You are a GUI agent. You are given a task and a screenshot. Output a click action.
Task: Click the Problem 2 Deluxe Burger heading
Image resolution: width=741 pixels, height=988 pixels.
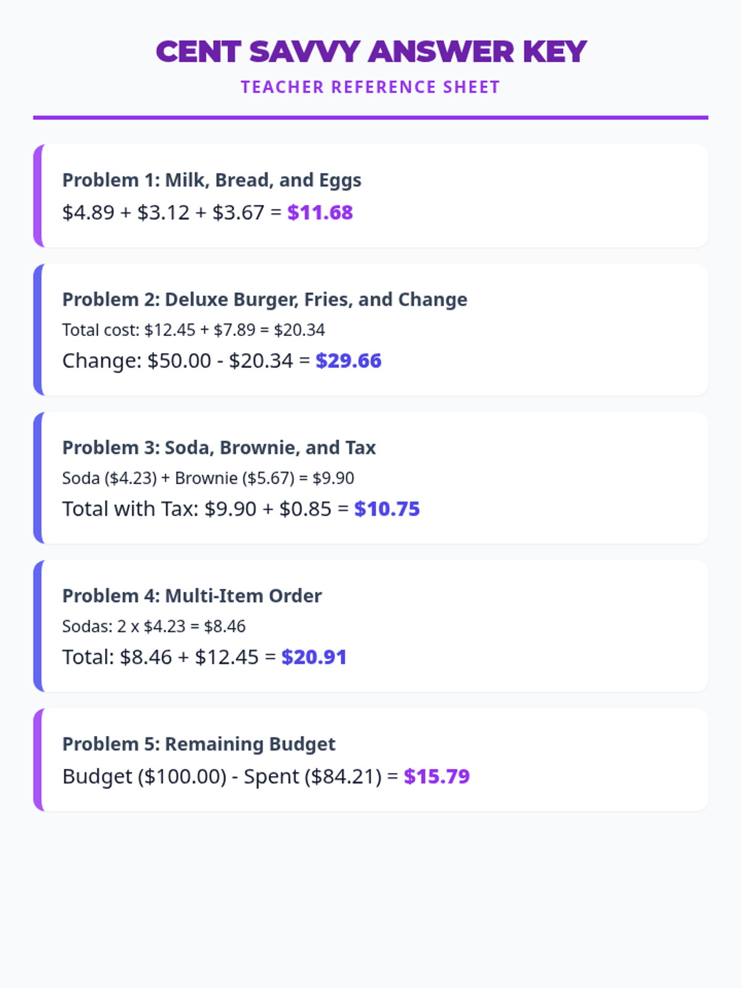265,299
